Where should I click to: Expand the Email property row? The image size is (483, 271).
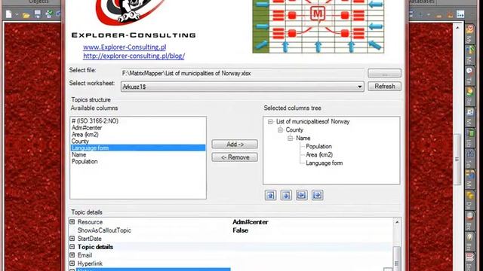click(72, 255)
